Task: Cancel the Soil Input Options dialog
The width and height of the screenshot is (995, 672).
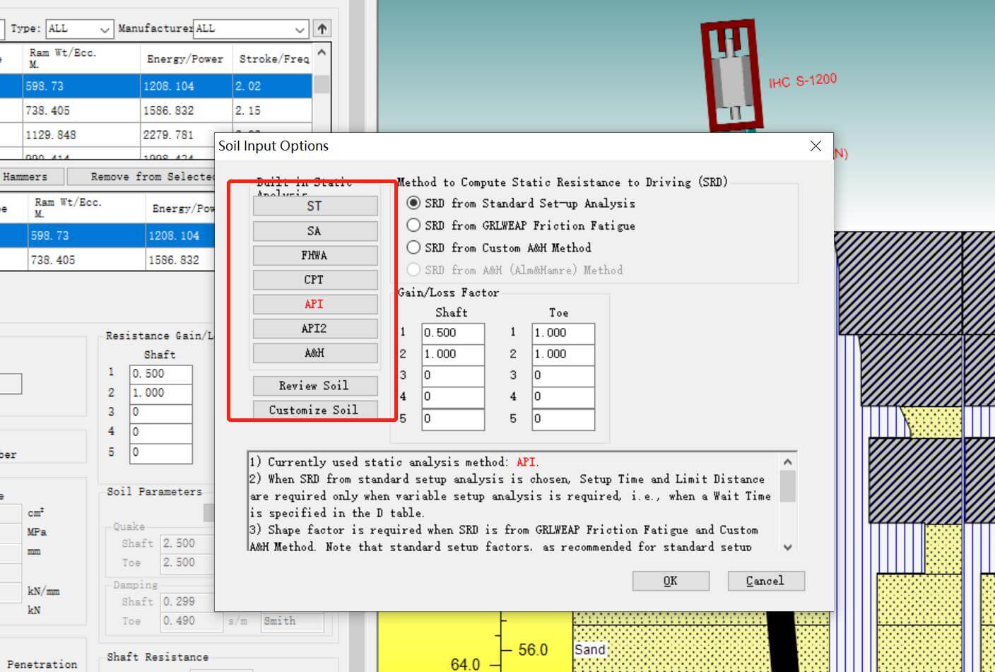Action: [x=765, y=581]
